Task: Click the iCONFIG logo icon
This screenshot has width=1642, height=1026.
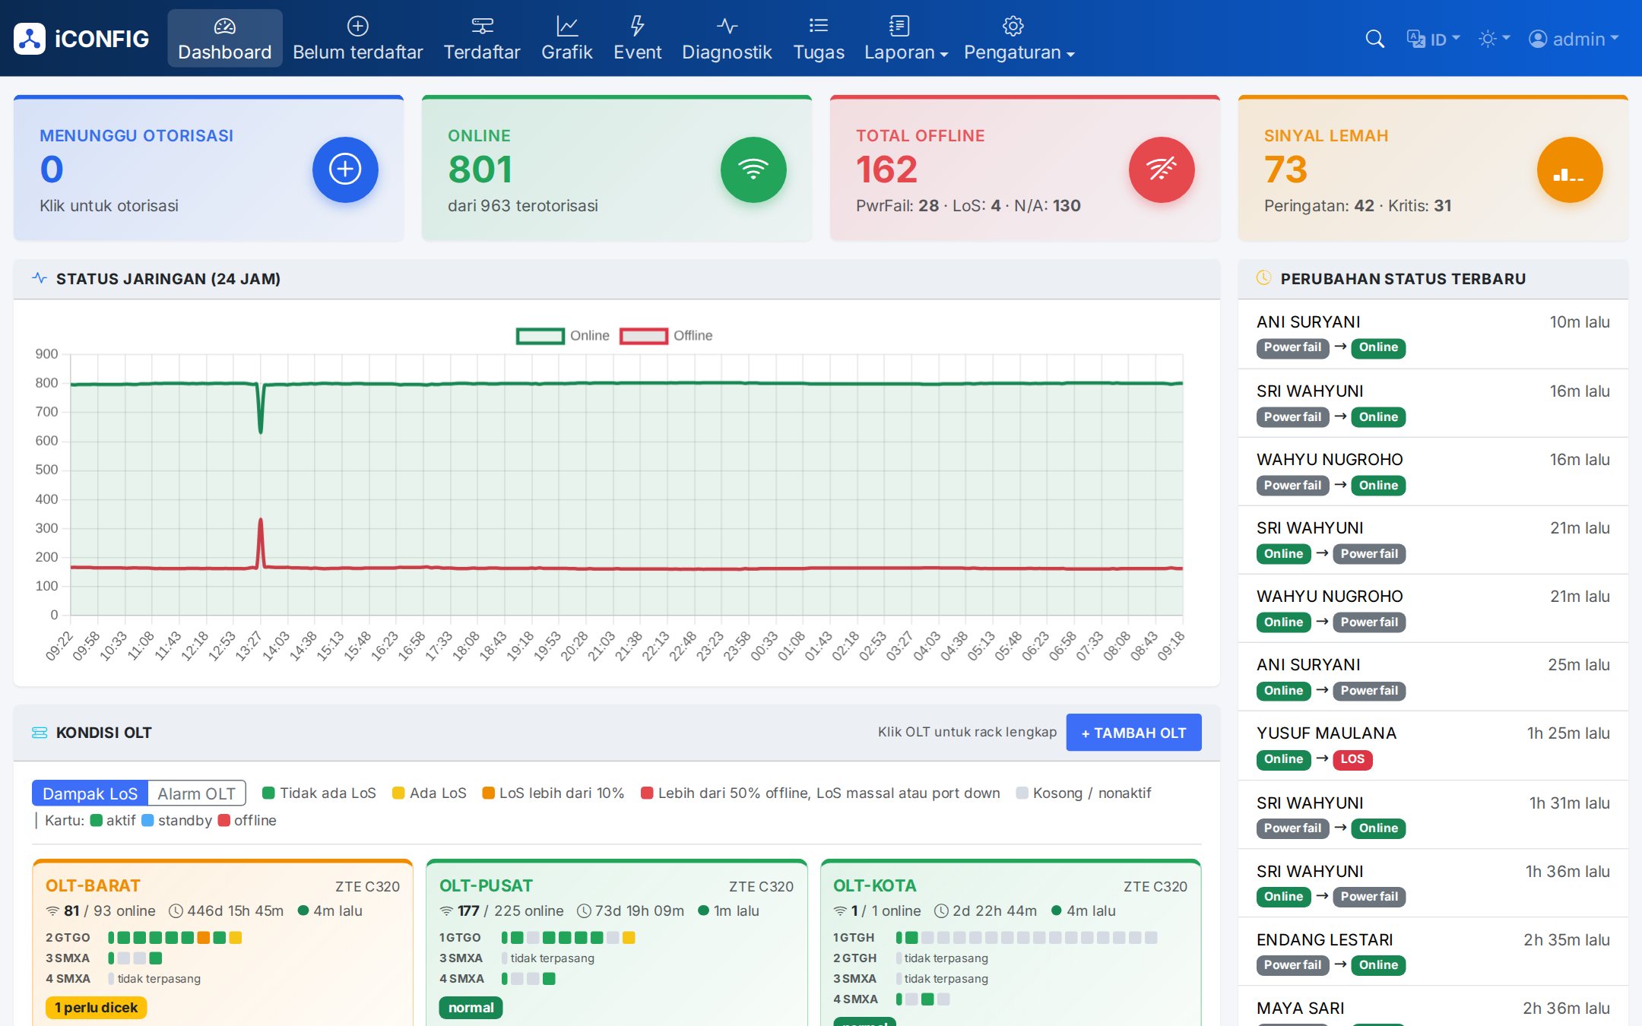Action: 30,39
